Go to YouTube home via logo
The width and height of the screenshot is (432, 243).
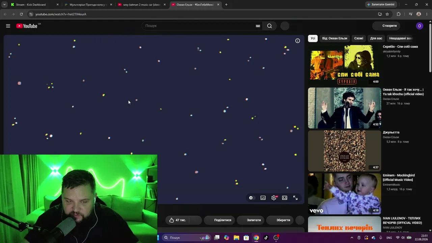tap(27, 26)
